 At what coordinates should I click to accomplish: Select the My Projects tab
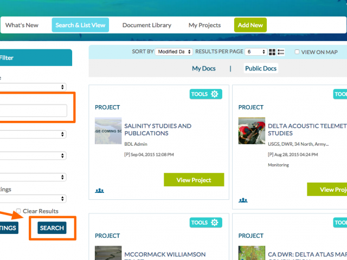click(204, 25)
